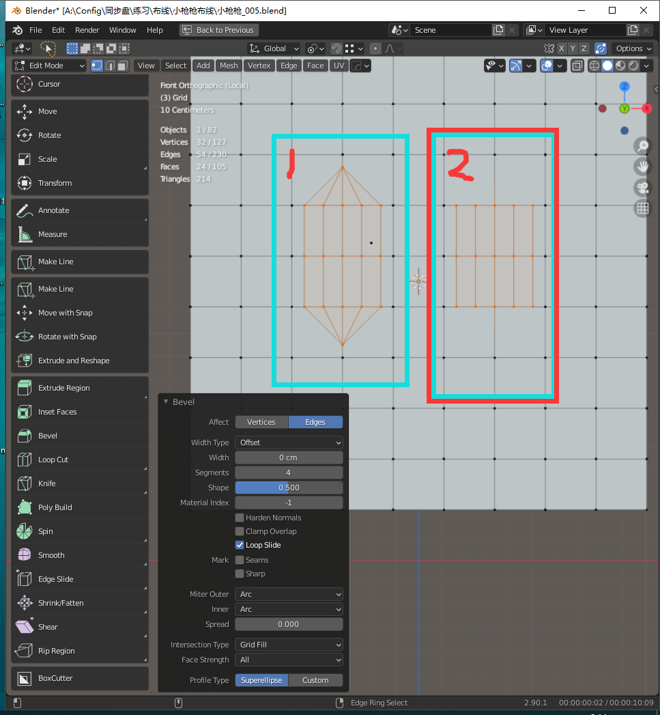
Task: Toggle camera view icon in viewport
Action: click(643, 188)
